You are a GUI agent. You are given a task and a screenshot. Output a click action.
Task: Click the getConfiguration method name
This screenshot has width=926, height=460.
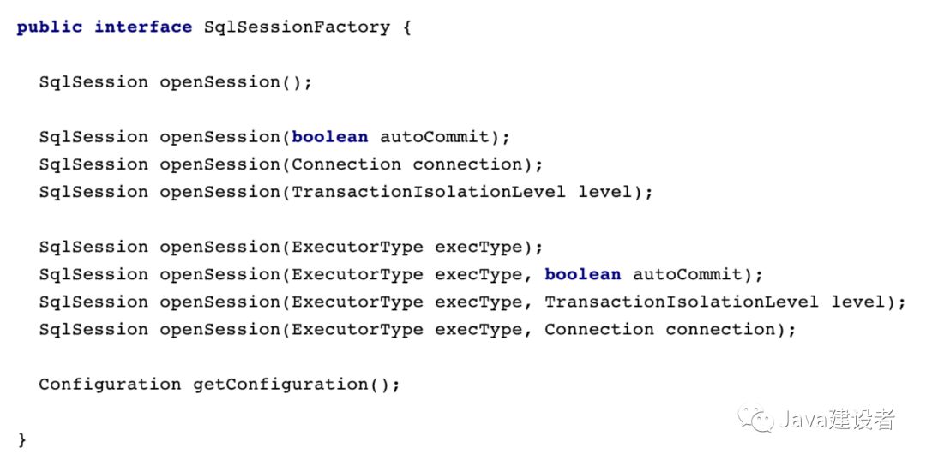(x=281, y=385)
